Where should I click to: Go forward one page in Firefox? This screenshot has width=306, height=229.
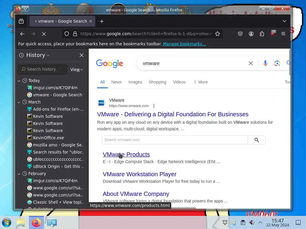33,34
